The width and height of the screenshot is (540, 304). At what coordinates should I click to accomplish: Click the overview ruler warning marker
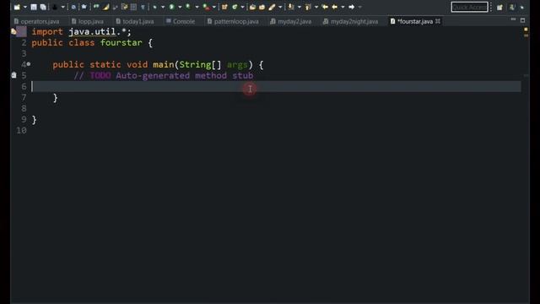click(x=526, y=30)
